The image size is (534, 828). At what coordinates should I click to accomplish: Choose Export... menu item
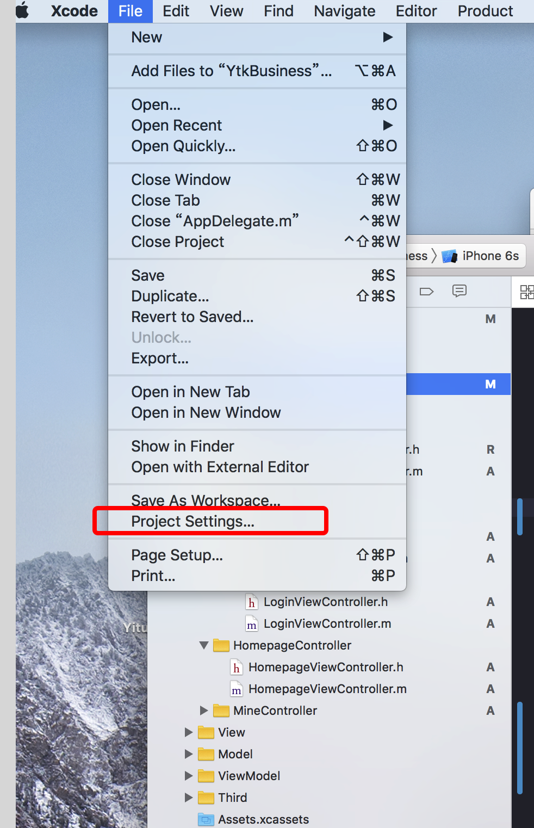(x=257, y=358)
